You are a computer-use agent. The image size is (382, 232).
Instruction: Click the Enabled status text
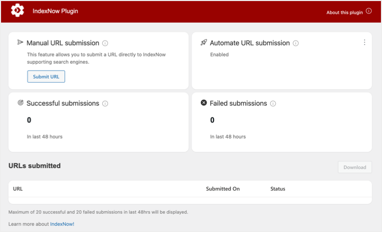coord(220,54)
